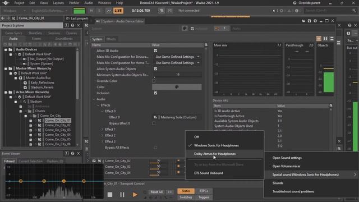Open Project Explorer help icon
The image size is (359, 202).
coord(72,25)
